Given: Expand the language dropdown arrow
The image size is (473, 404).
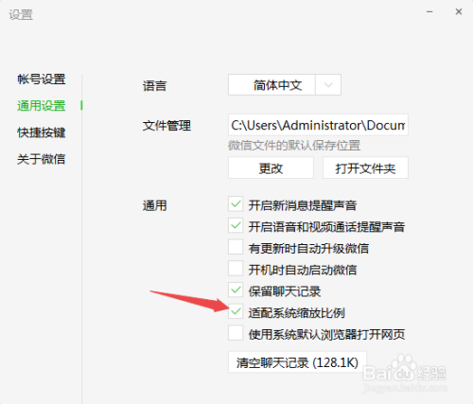Looking at the screenshot, I should click(328, 85).
